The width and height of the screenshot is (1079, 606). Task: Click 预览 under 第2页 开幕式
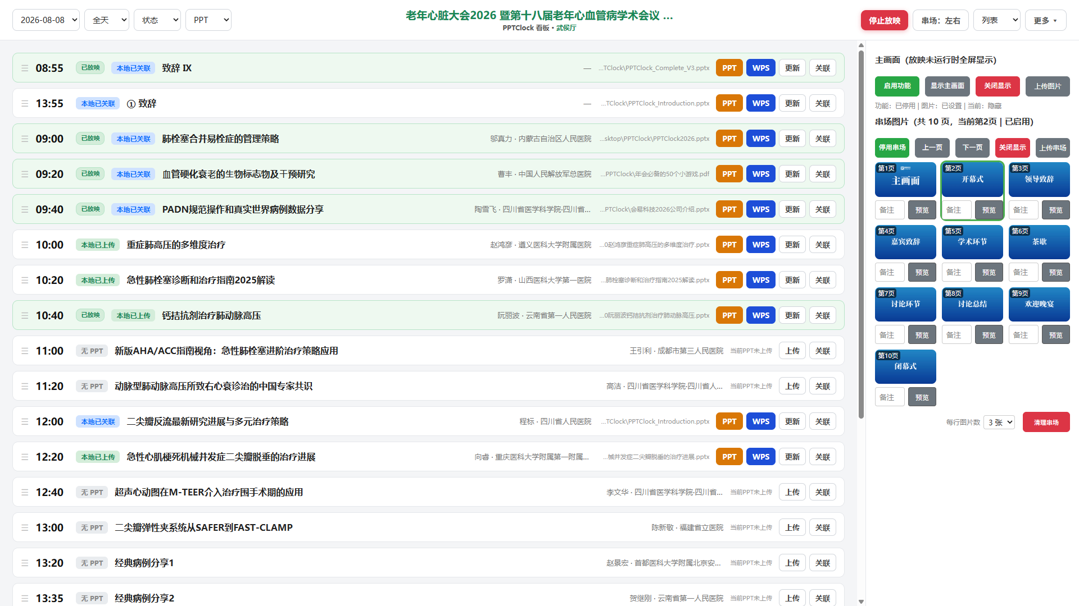click(989, 210)
